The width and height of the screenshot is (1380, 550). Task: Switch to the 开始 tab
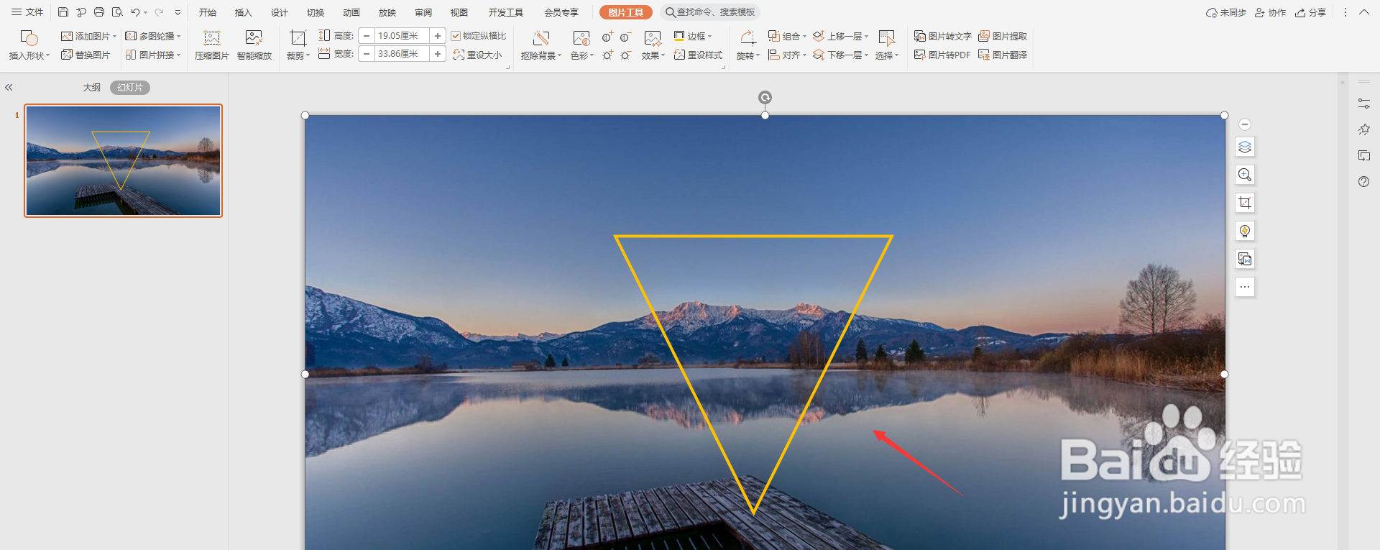(208, 12)
